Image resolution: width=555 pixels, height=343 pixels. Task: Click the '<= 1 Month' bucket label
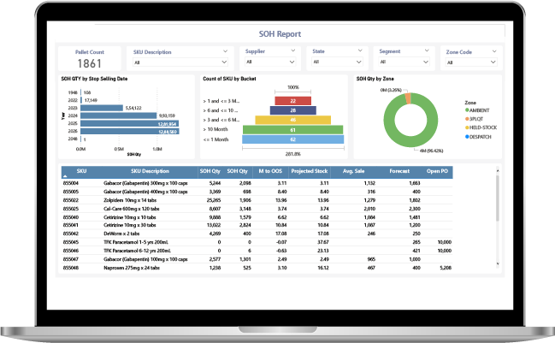pos(216,139)
